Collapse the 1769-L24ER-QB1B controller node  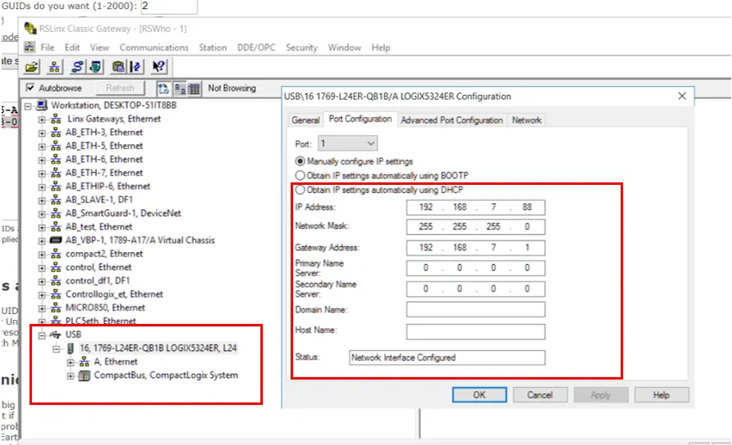[x=56, y=348]
